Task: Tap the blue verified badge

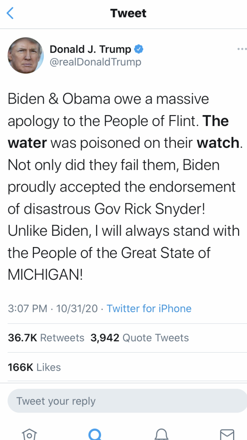Action: pos(139,50)
